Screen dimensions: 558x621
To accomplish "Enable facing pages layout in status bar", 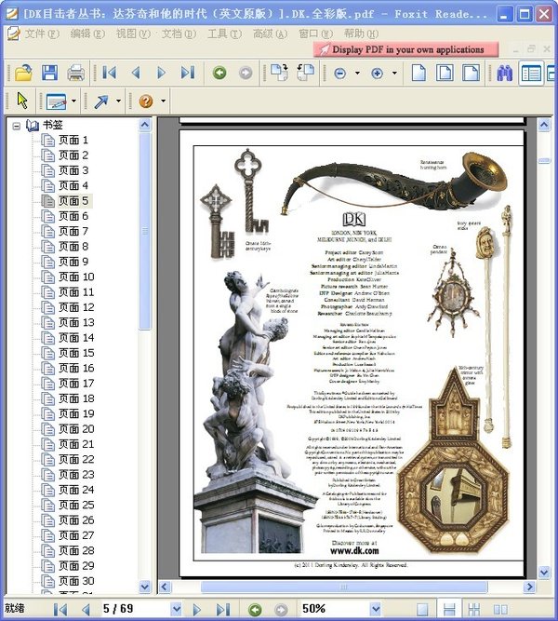I will (x=500, y=609).
